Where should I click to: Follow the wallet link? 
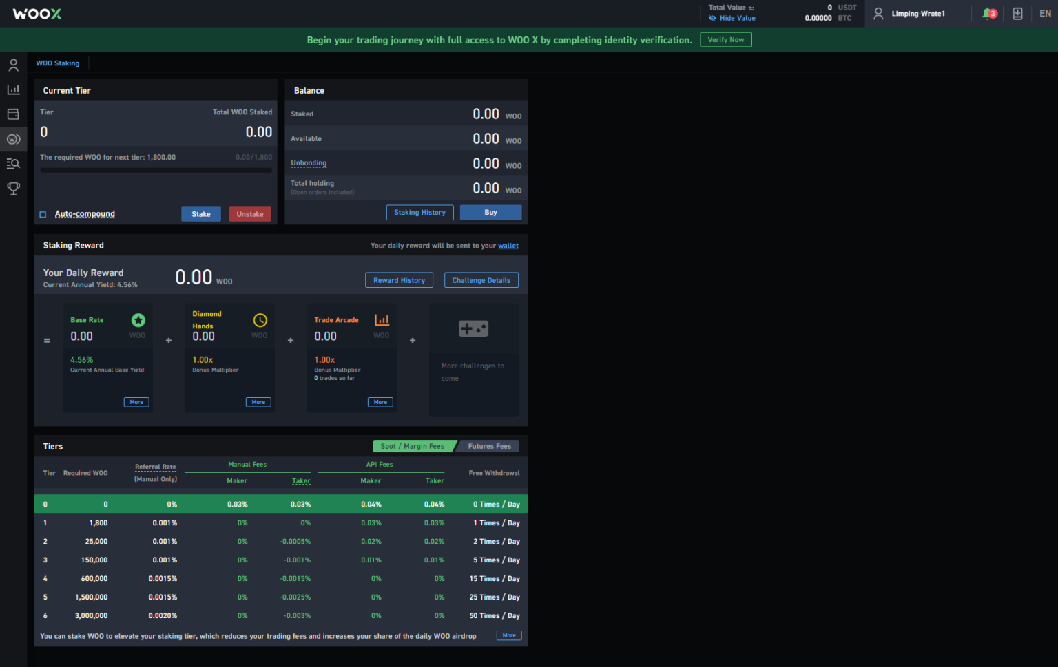508,246
